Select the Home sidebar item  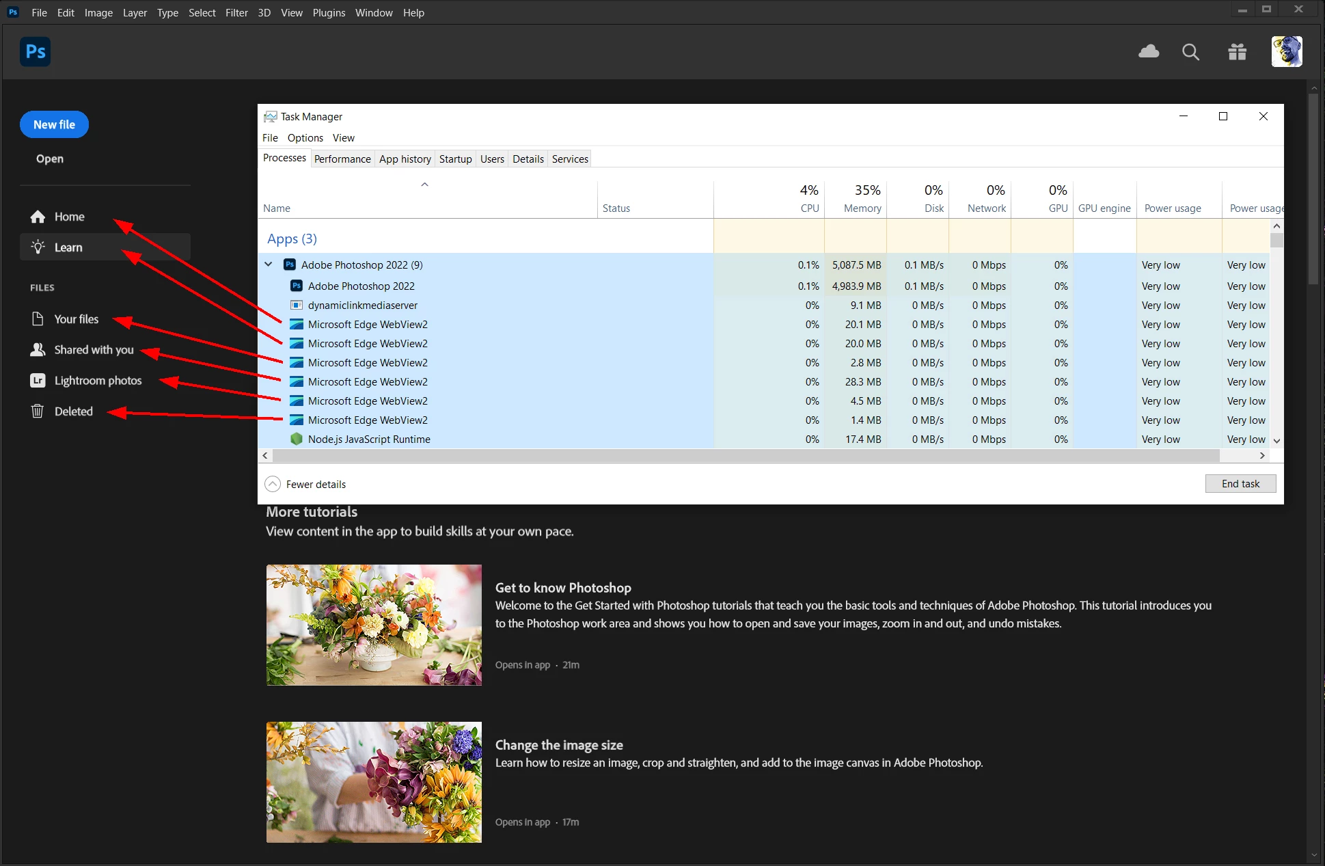click(69, 217)
